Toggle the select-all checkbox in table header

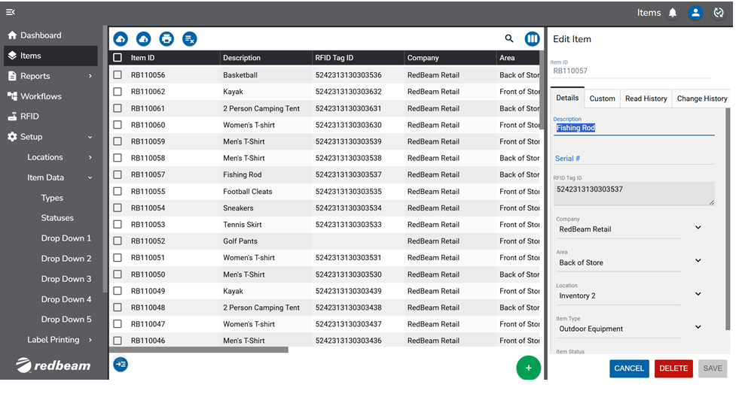point(118,58)
